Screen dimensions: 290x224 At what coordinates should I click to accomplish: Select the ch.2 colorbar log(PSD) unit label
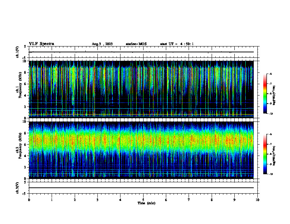[x=274, y=156]
